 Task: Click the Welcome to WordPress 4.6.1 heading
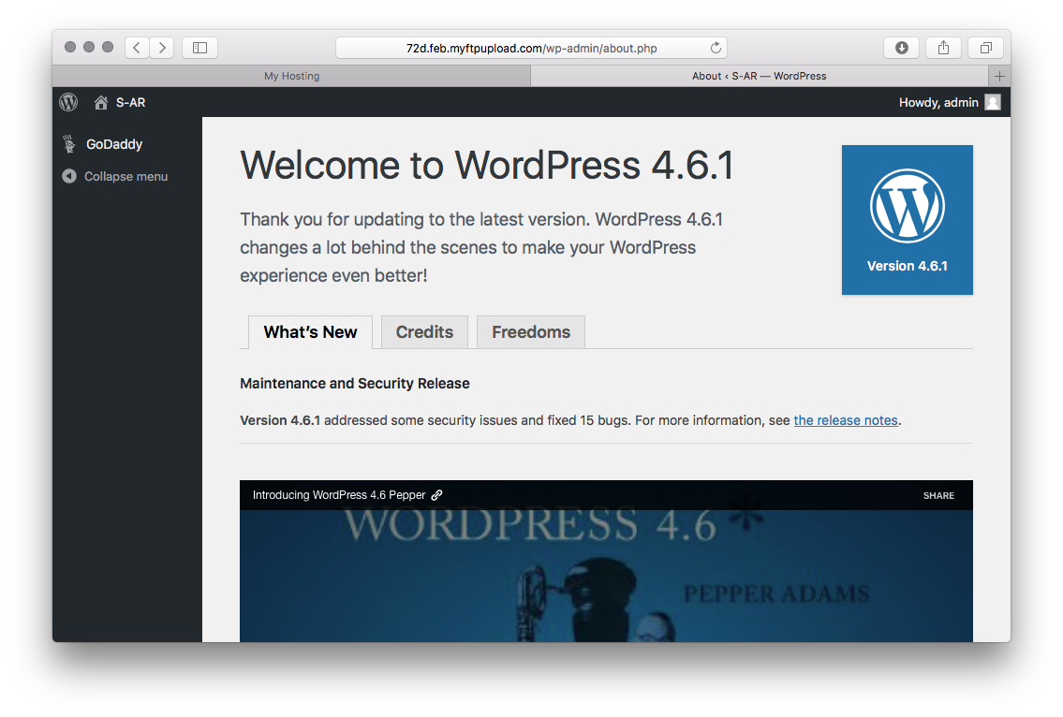point(487,166)
